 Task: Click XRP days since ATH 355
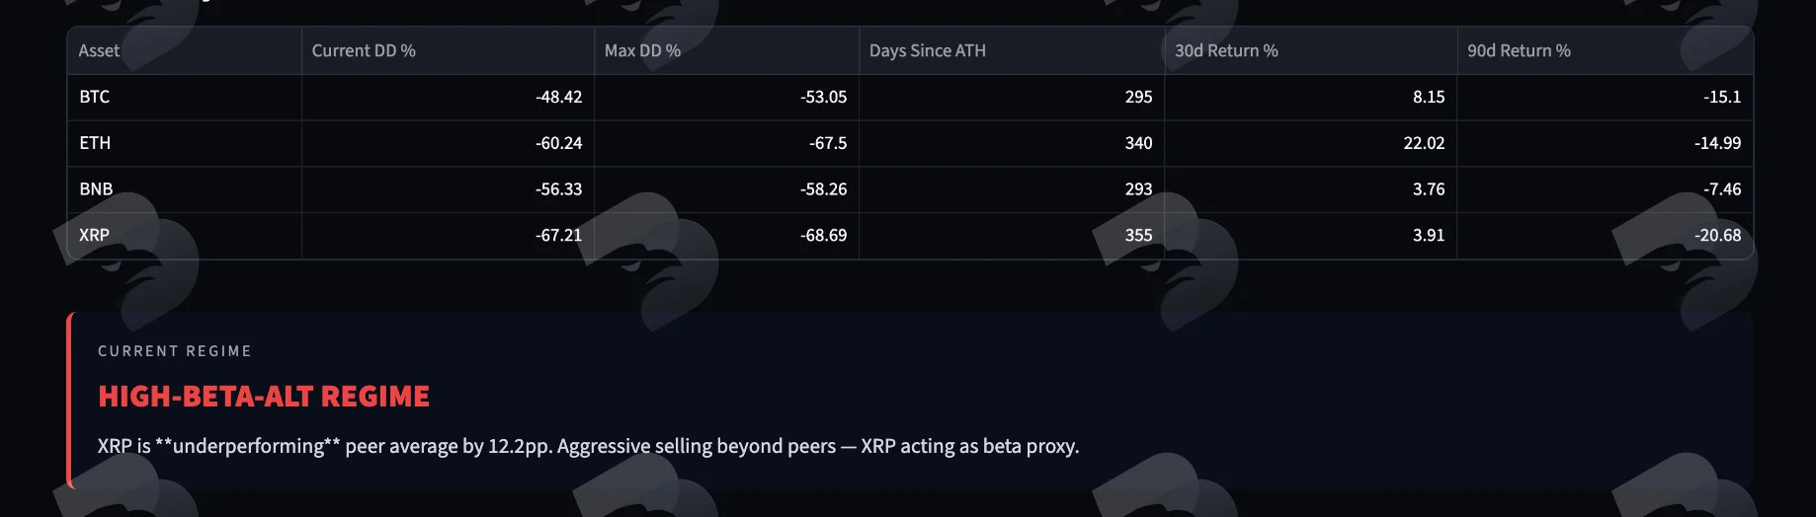[x=1138, y=236]
